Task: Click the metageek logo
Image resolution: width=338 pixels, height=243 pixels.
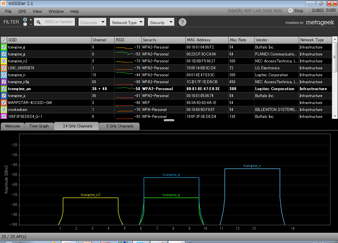Action: point(320,22)
